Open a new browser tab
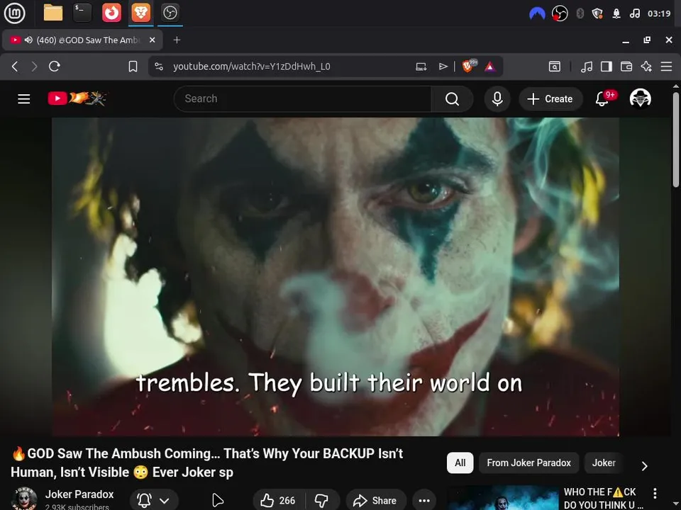 coord(177,40)
